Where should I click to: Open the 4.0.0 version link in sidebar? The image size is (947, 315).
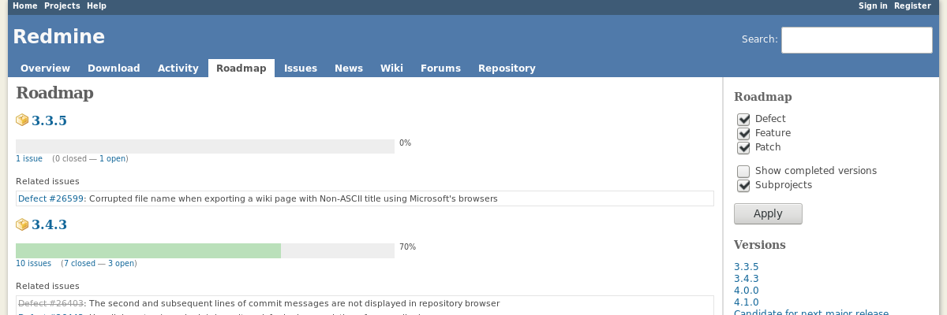tap(747, 290)
